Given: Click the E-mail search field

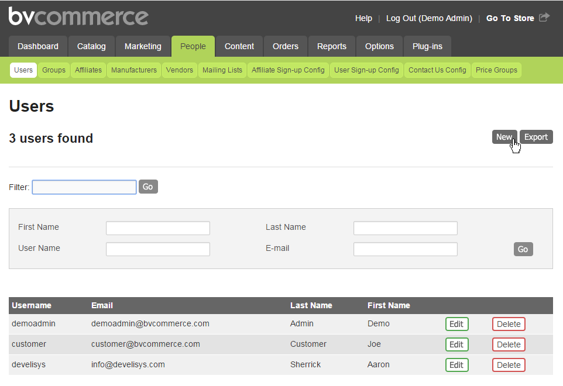Looking at the screenshot, I should pos(405,249).
